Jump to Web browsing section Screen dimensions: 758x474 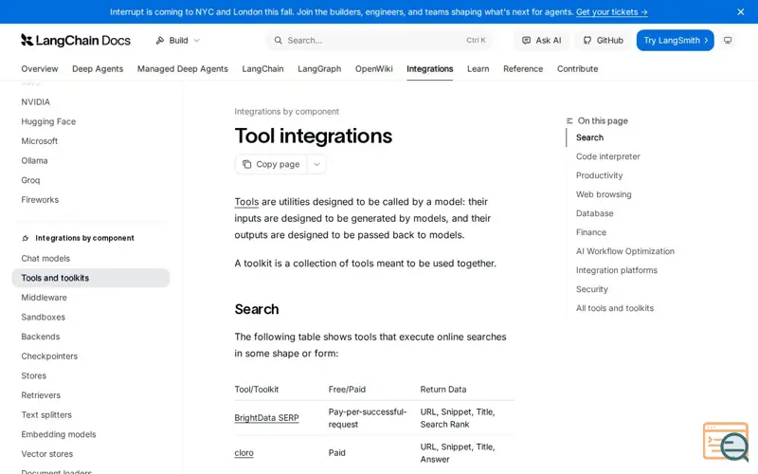pos(604,194)
